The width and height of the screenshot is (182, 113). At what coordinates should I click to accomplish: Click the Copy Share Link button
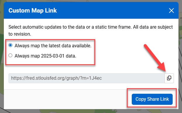pyautogui.click(x=152, y=99)
